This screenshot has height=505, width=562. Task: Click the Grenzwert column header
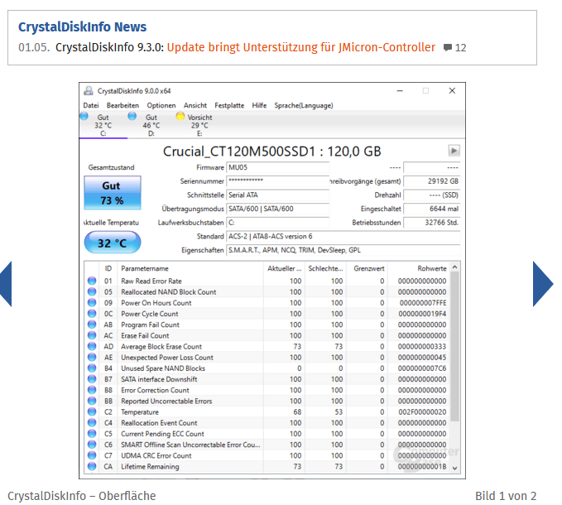coord(367,268)
